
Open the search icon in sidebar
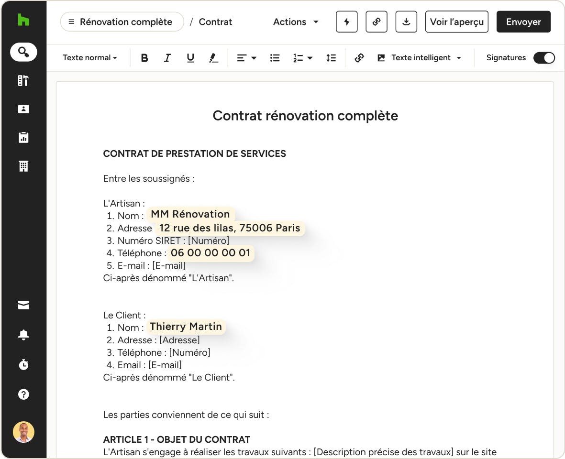tap(23, 52)
